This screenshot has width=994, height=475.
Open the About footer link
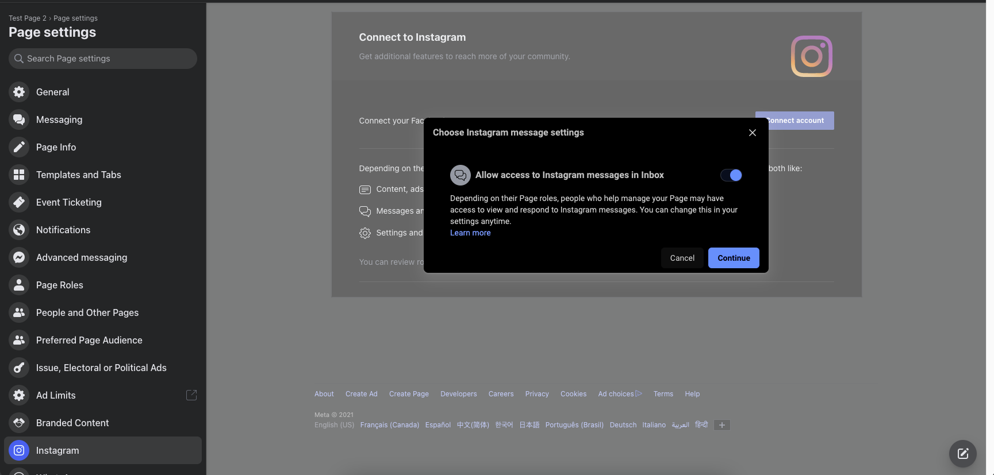coord(324,394)
